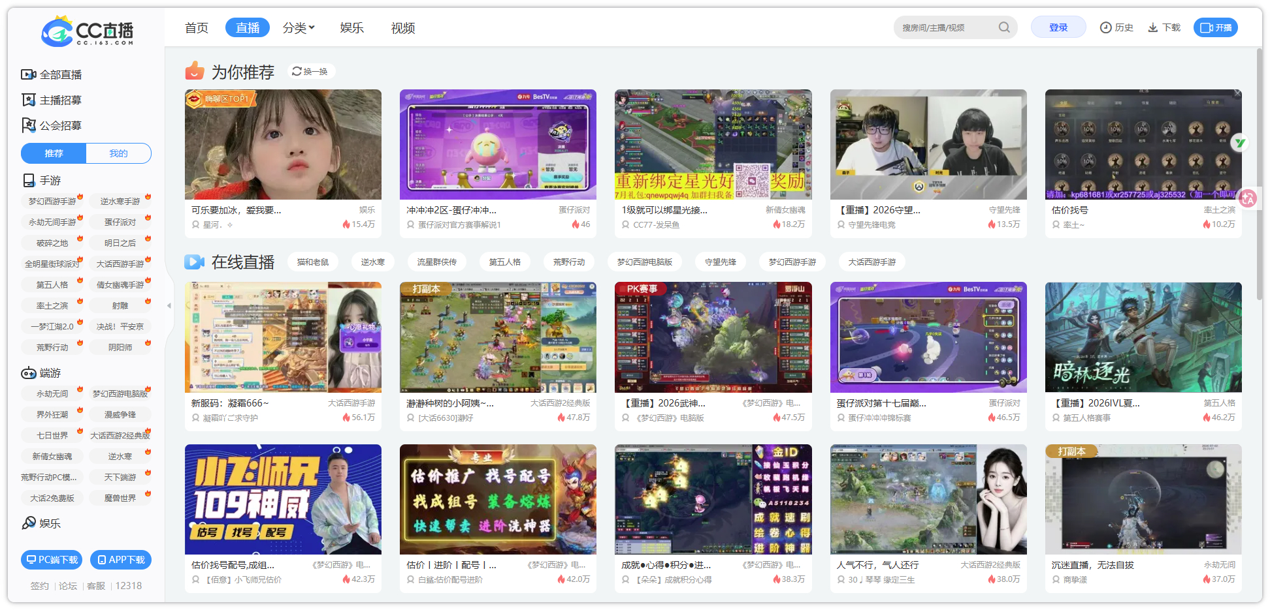
Task: Click the 换一换 refresh icon
Action: click(x=297, y=71)
